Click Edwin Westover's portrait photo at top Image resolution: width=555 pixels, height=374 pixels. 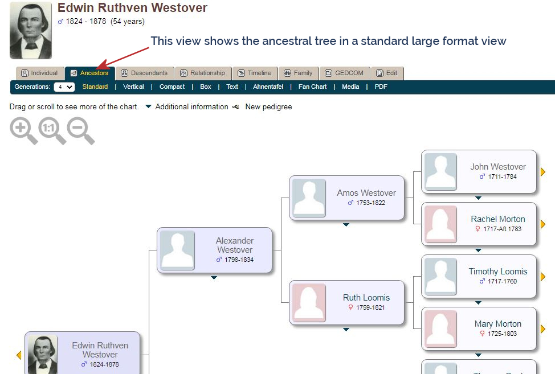click(x=31, y=30)
